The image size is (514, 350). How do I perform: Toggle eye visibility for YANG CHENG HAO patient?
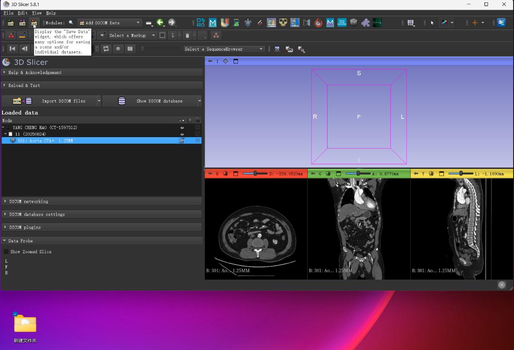click(x=182, y=127)
